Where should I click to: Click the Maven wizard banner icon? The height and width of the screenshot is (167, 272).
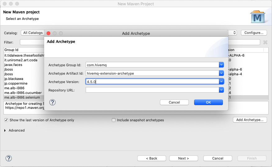257,17
